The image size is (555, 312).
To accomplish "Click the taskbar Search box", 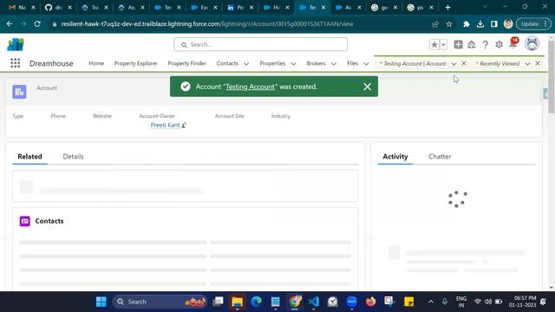I will coord(160,302).
